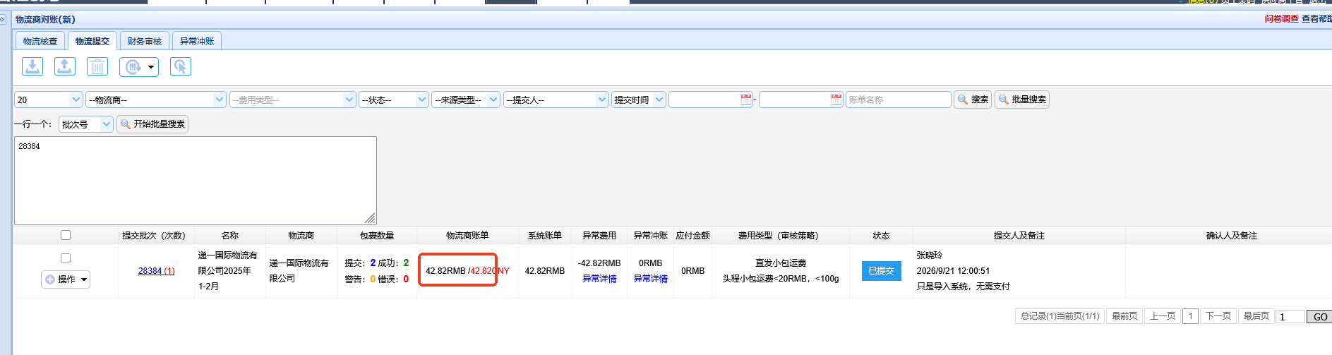Open 异常详情 link under the 异常费用 column

(x=599, y=279)
